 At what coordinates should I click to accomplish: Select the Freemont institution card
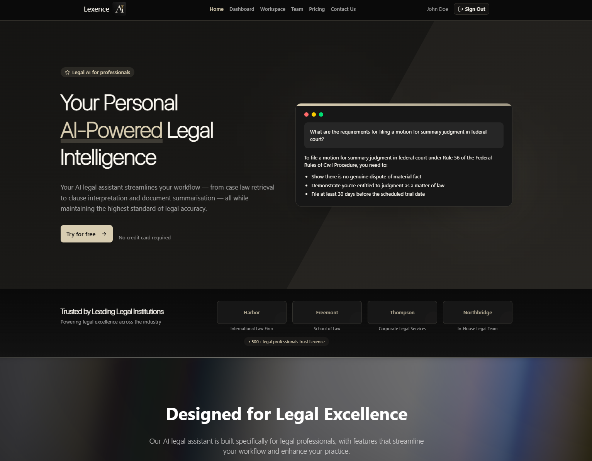tap(327, 312)
